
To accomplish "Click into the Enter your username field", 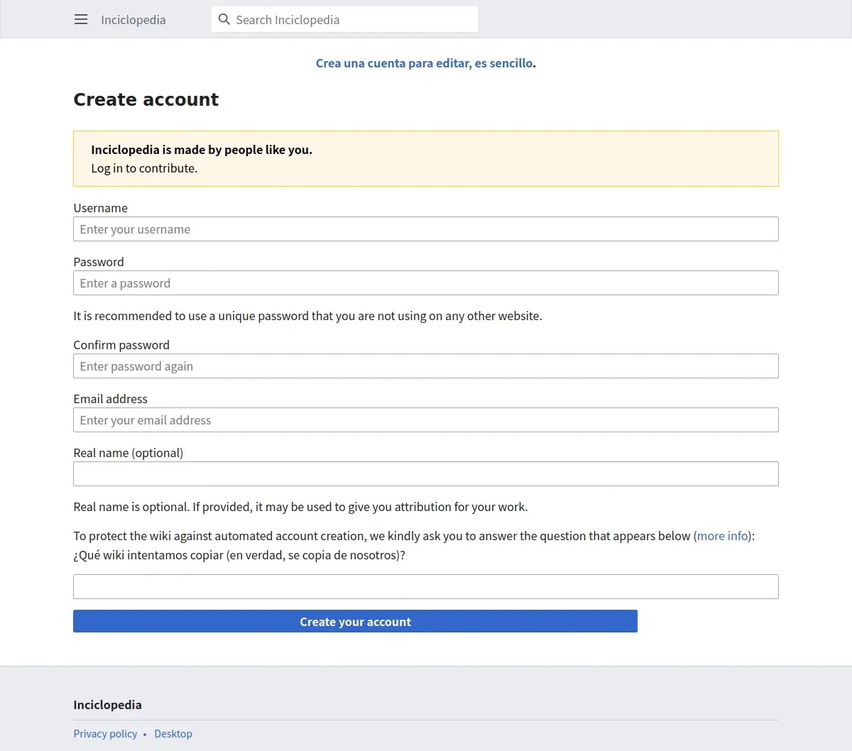I will click(x=426, y=229).
